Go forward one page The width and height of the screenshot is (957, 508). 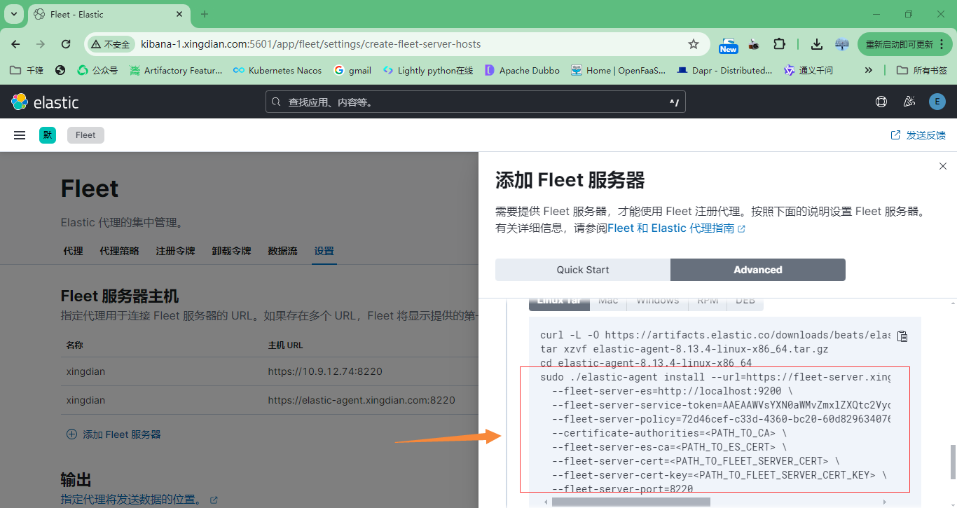point(41,44)
